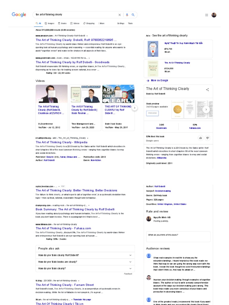This screenshot has width=229, height=305.
Task: Open the Fahasa.com result link
Action: click(x=63, y=228)
